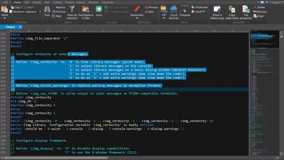Viewport: 284px width, 160px height.
Task: Click the vertical scrollbar down arrow
Action: click(x=281, y=154)
